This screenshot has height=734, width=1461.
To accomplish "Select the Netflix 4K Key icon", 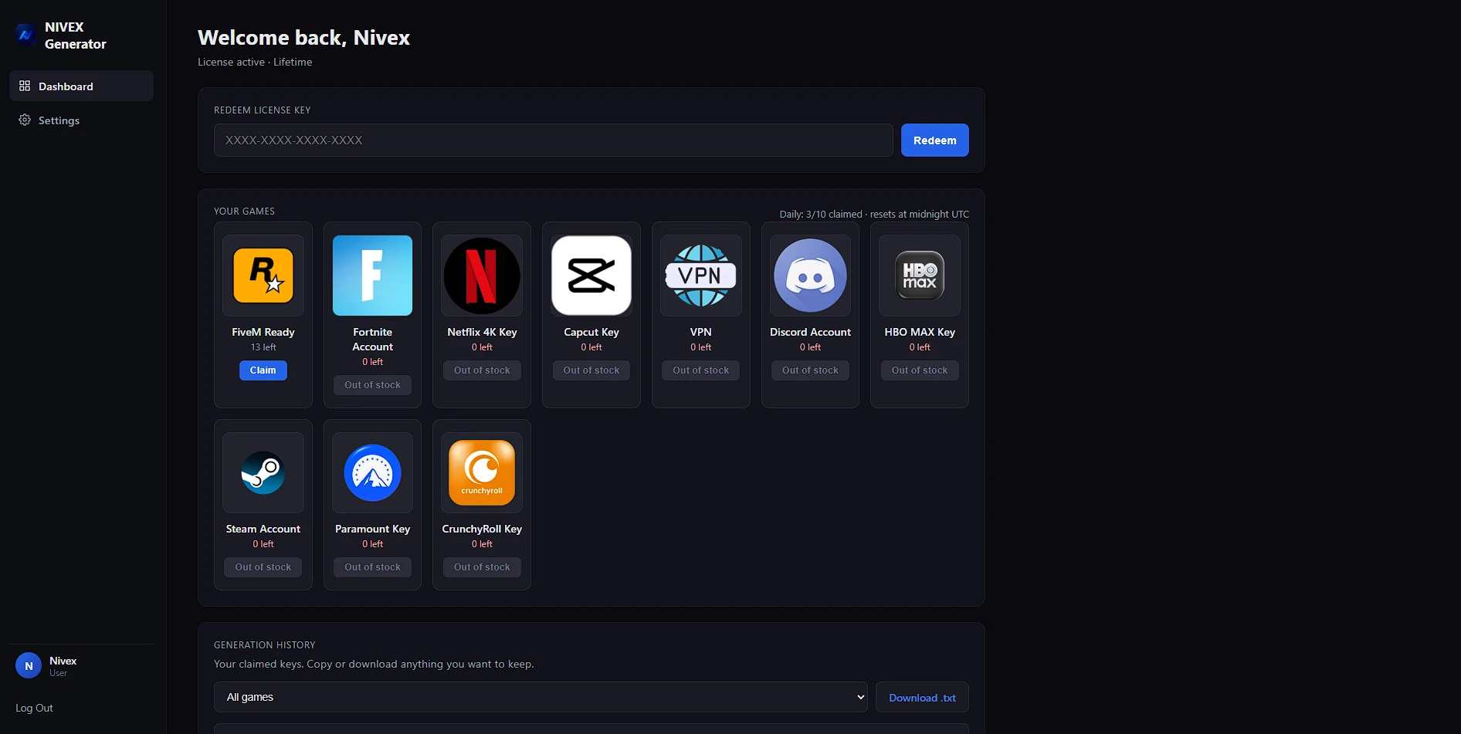I will pos(482,276).
